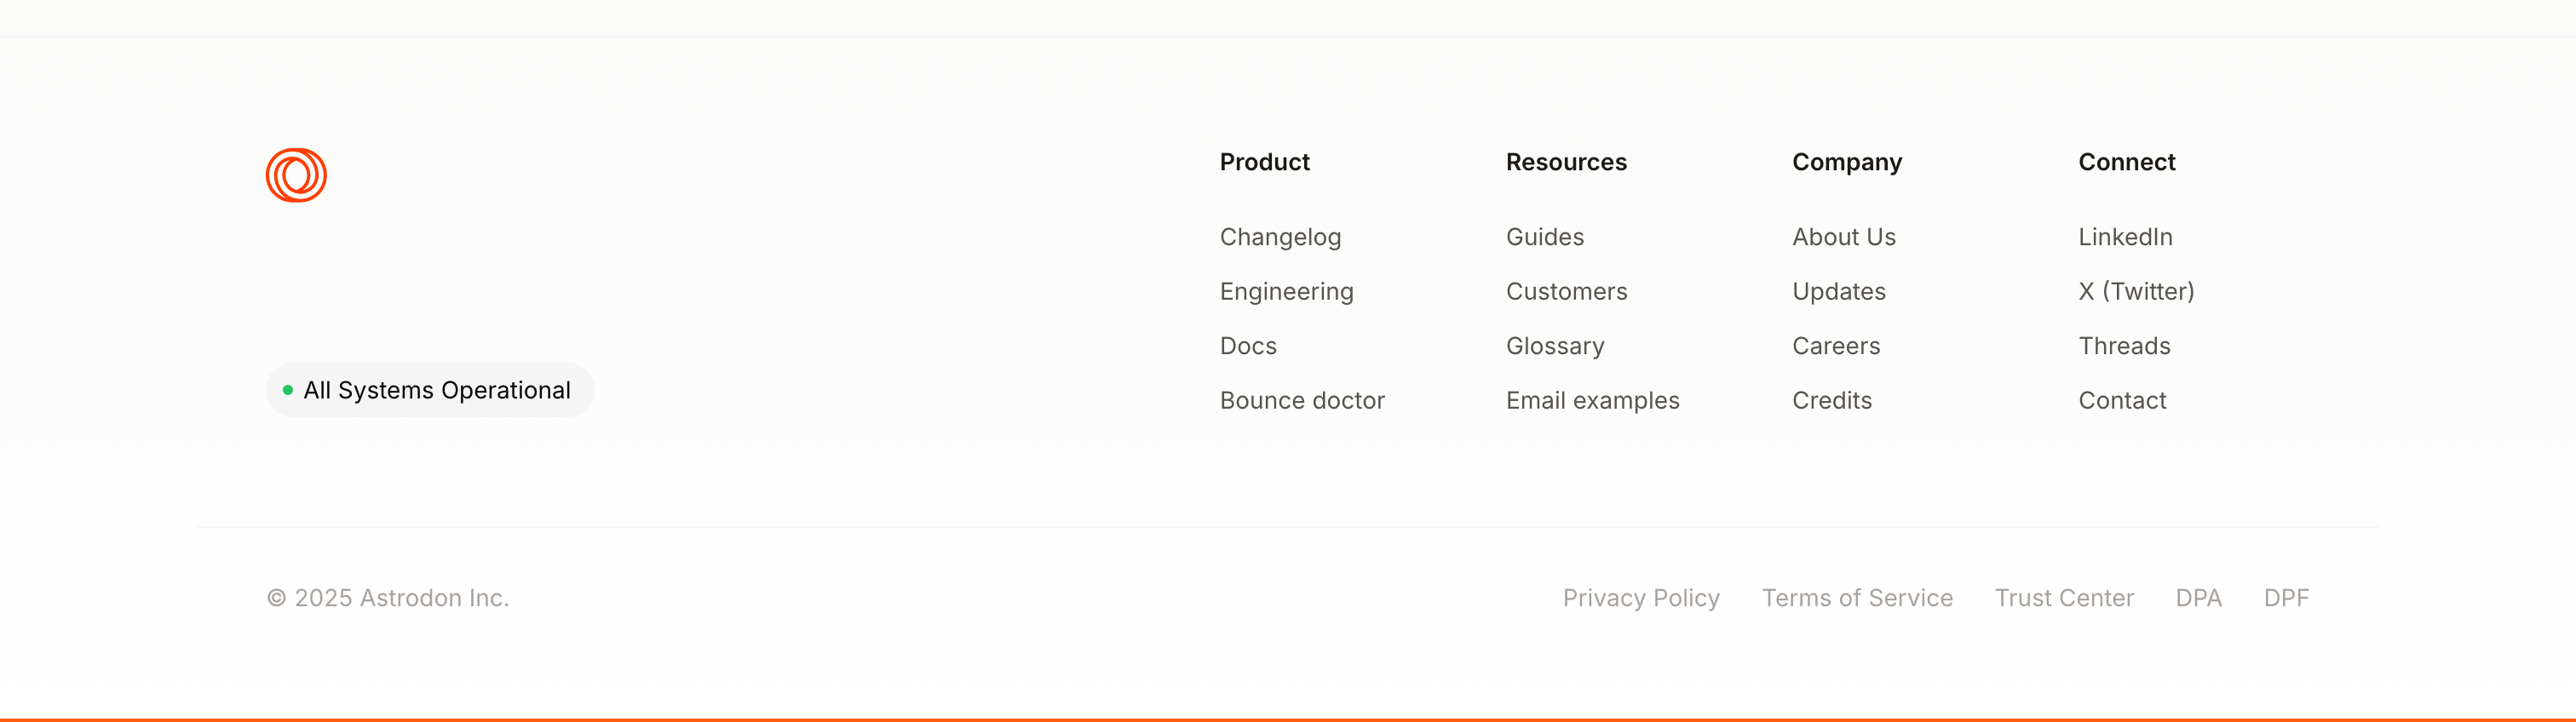
Task: Open the LinkedIn social link
Action: coord(2125,237)
